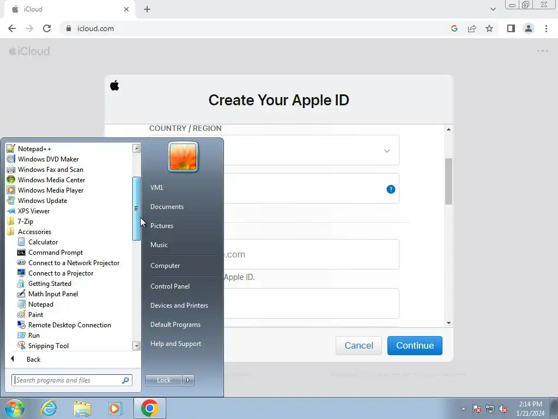Open XPS Viewer
Viewport: 558px width, 419px height.
coord(33,211)
